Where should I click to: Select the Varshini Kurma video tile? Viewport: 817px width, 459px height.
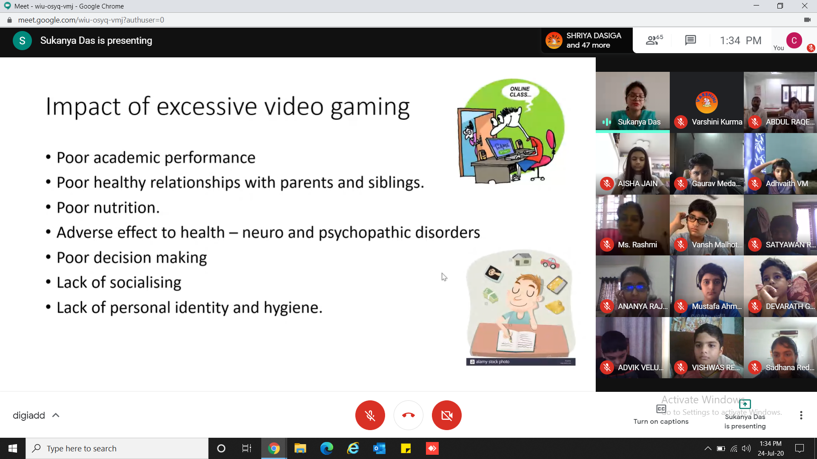pyautogui.click(x=706, y=102)
